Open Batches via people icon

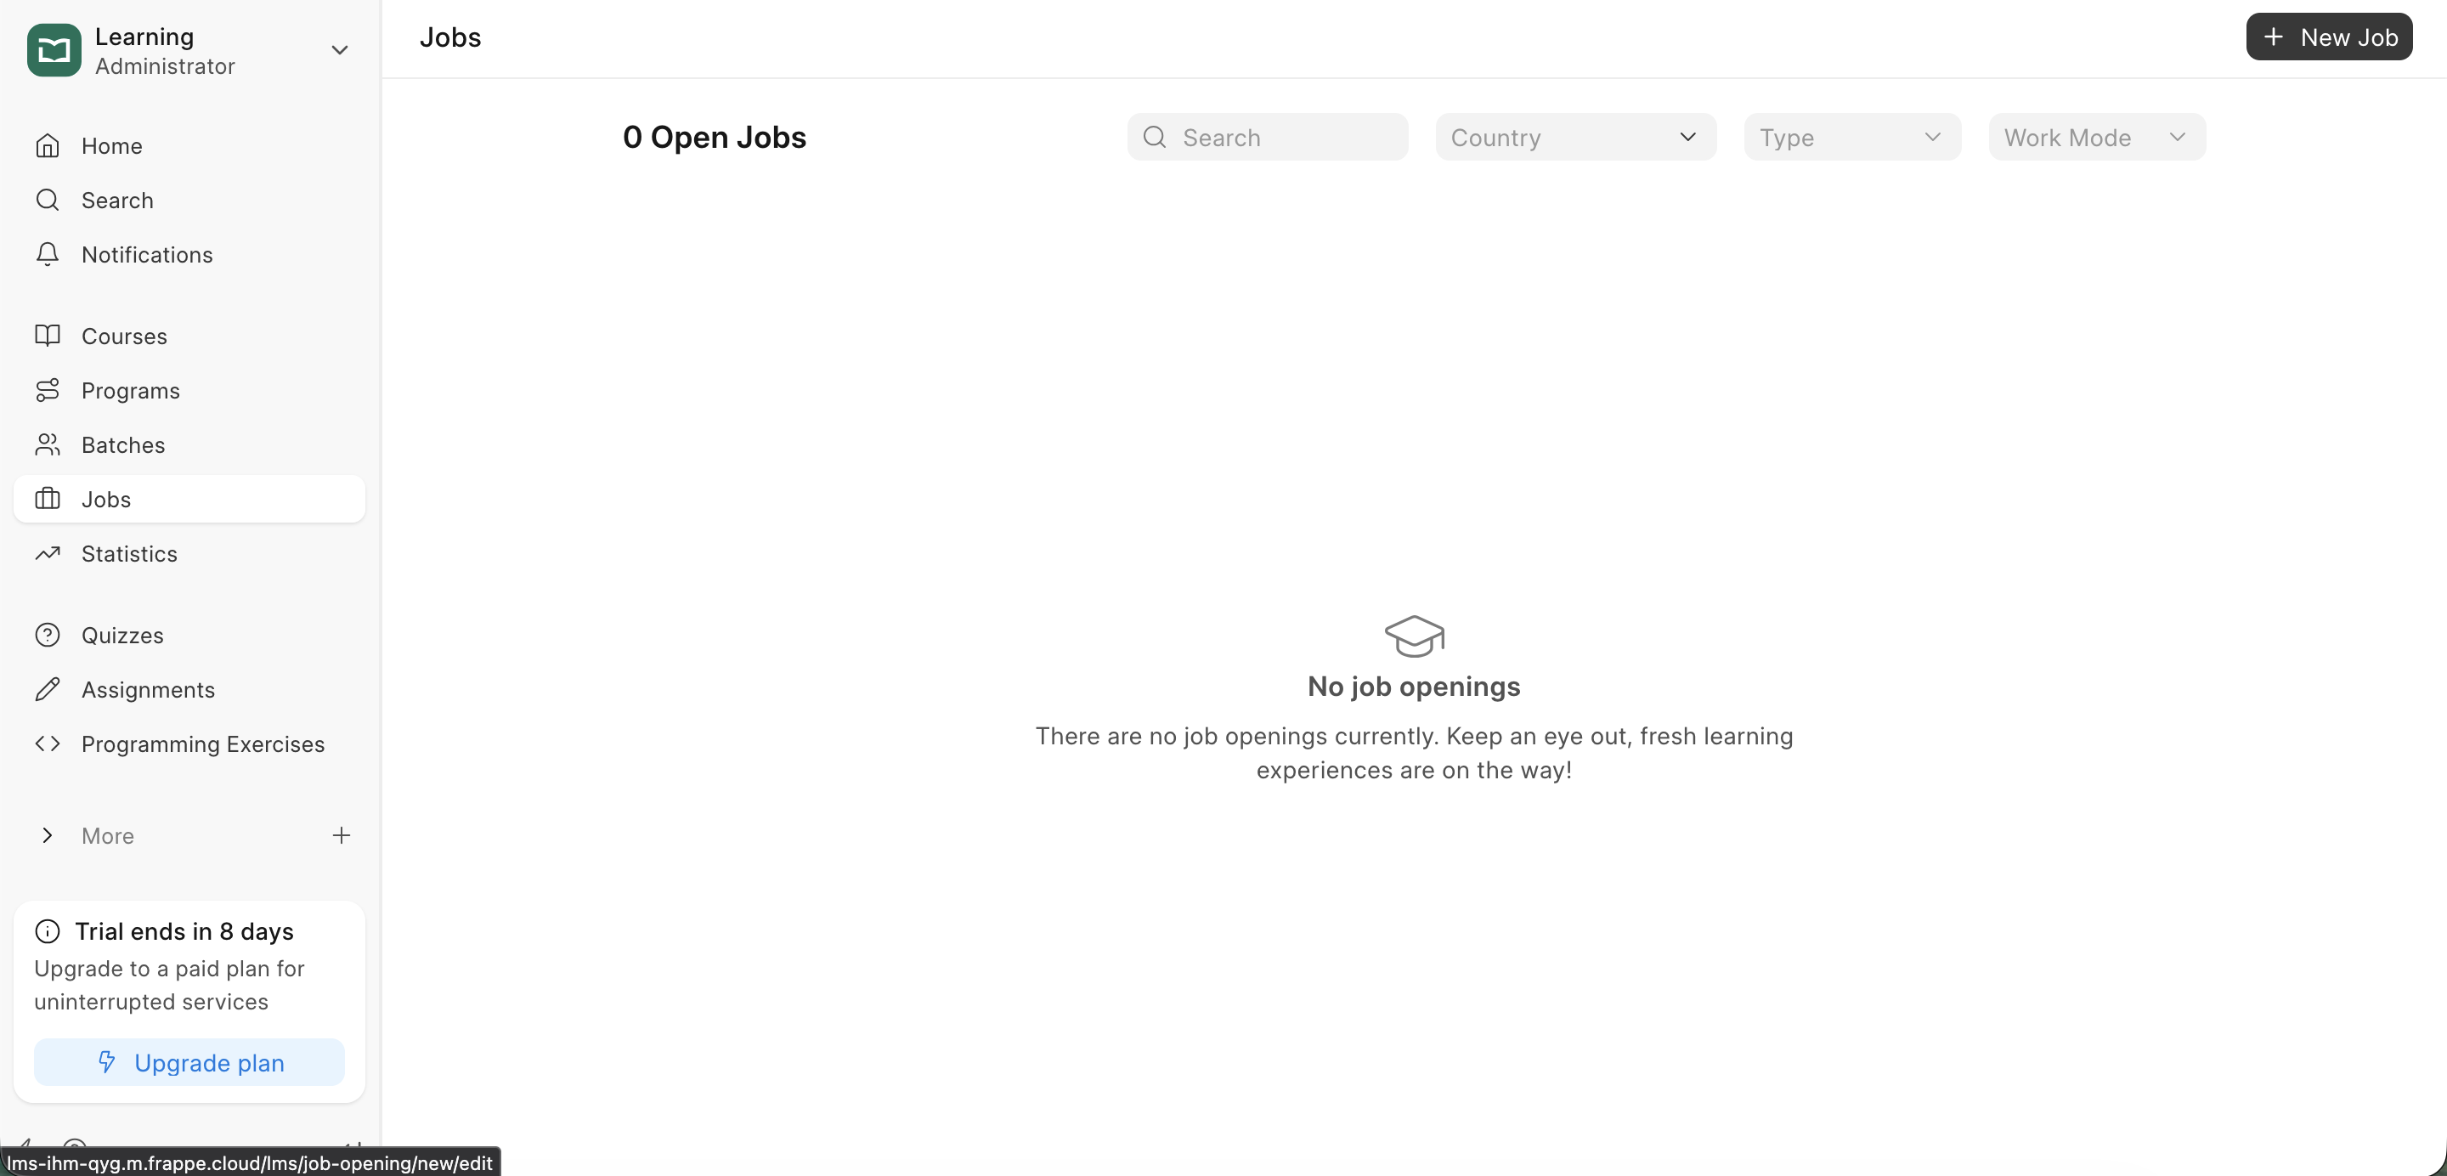pos(48,444)
